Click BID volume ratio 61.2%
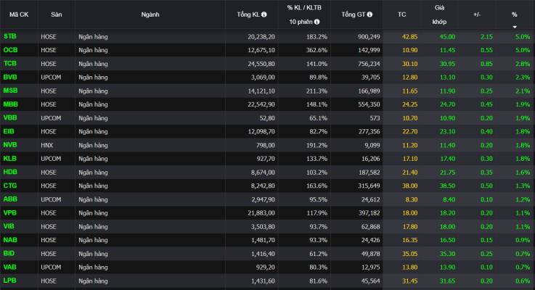Screen dimensions: 535x290 pyautogui.click(x=319, y=254)
